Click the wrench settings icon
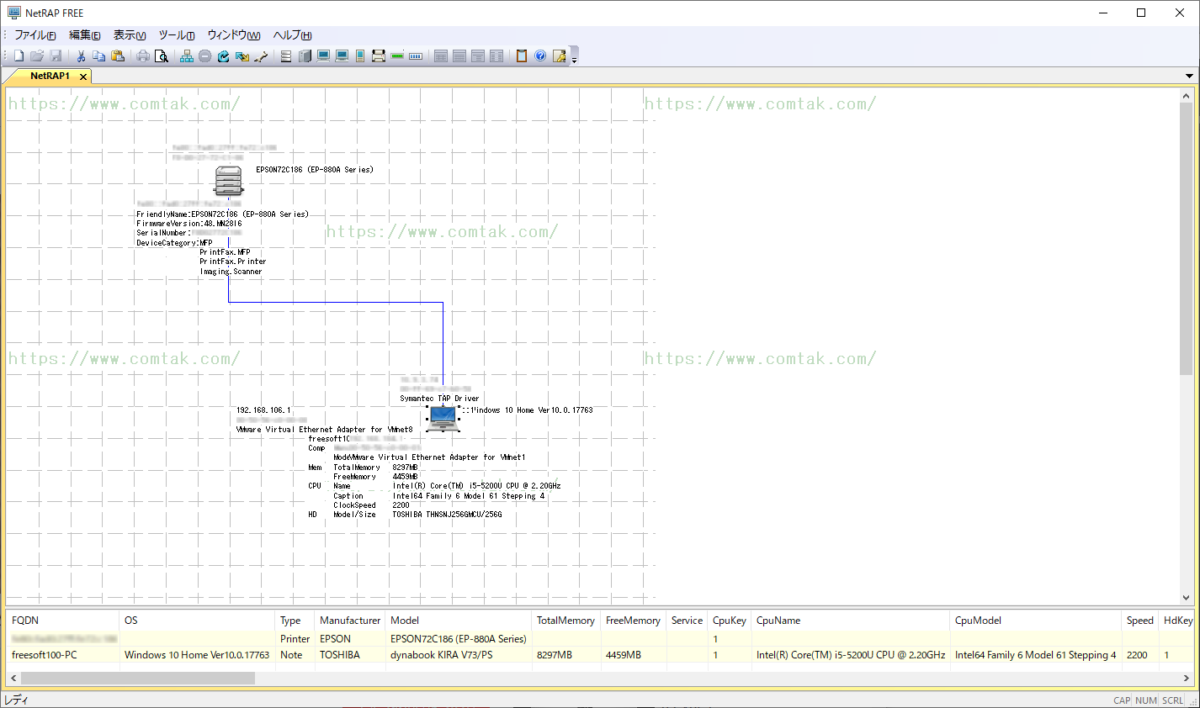The image size is (1200, 708). pos(261,55)
